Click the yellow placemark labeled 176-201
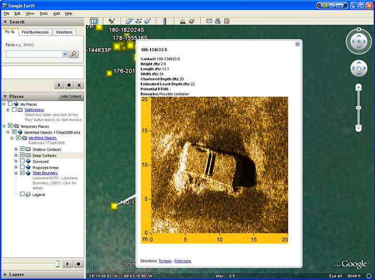This screenshot has width=375, height=280. pyautogui.click(x=109, y=73)
